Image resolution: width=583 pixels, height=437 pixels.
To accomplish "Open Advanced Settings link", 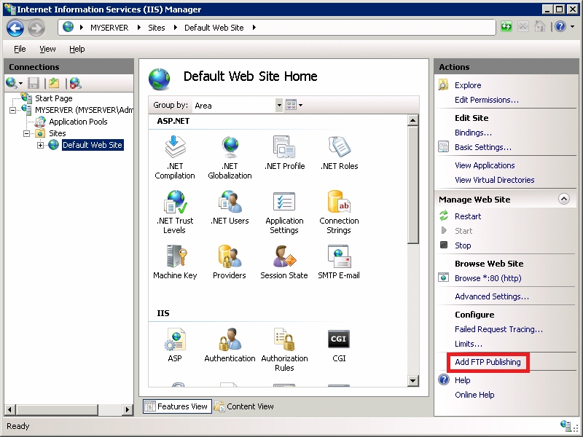I will coord(491,296).
